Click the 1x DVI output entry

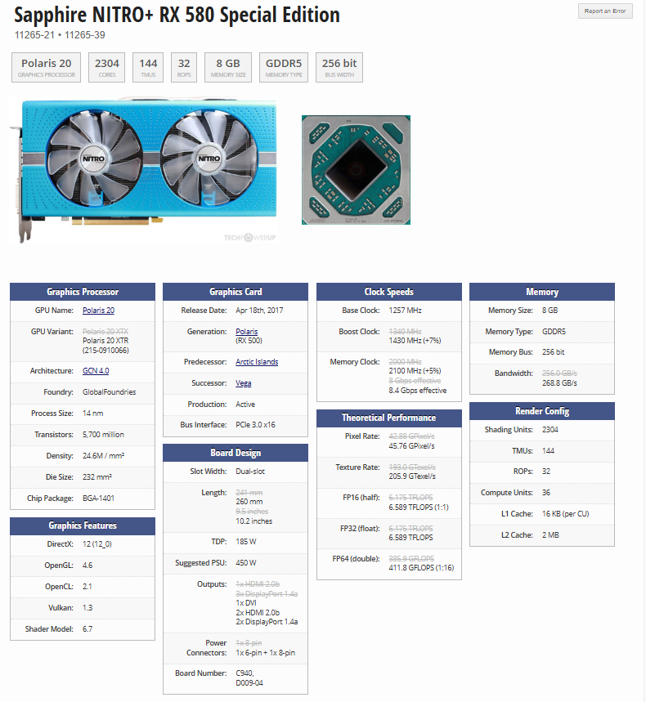tap(246, 603)
